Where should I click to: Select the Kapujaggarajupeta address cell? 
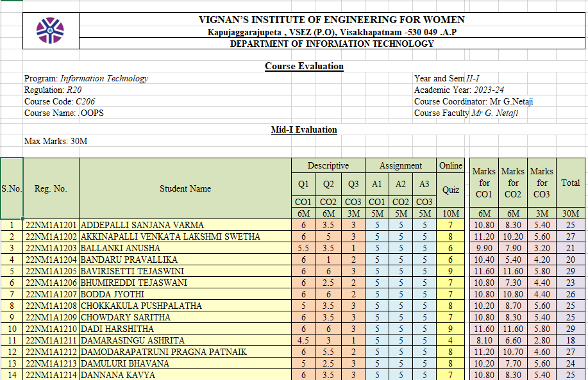pyautogui.click(x=332, y=32)
